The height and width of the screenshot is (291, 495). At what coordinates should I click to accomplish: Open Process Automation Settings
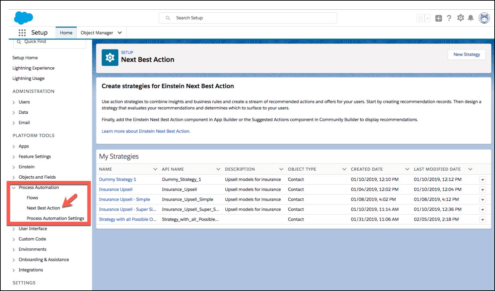click(x=56, y=218)
